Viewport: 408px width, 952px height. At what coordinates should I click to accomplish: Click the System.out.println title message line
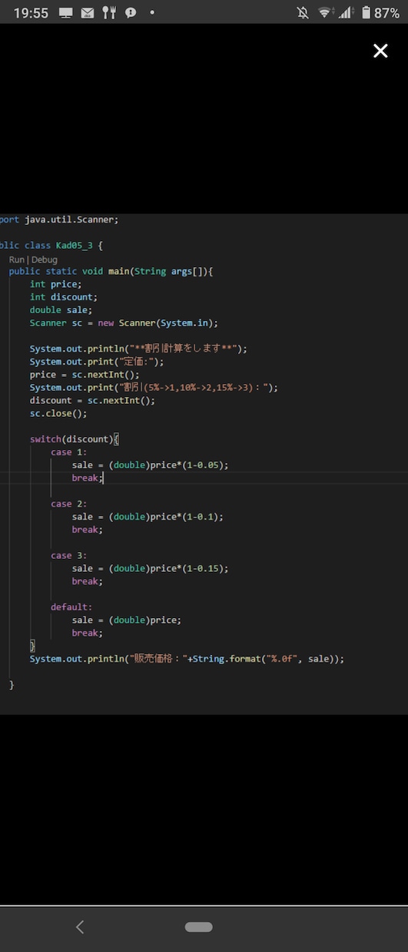tap(138, 349)
